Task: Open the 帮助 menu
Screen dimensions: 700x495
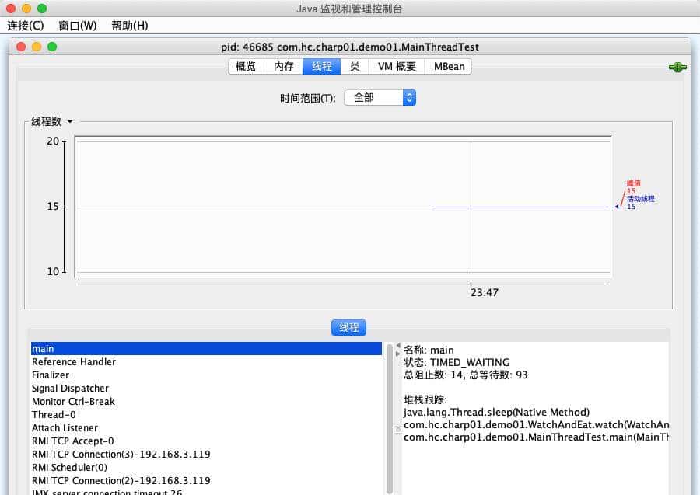Action: [x=128, y=26]
